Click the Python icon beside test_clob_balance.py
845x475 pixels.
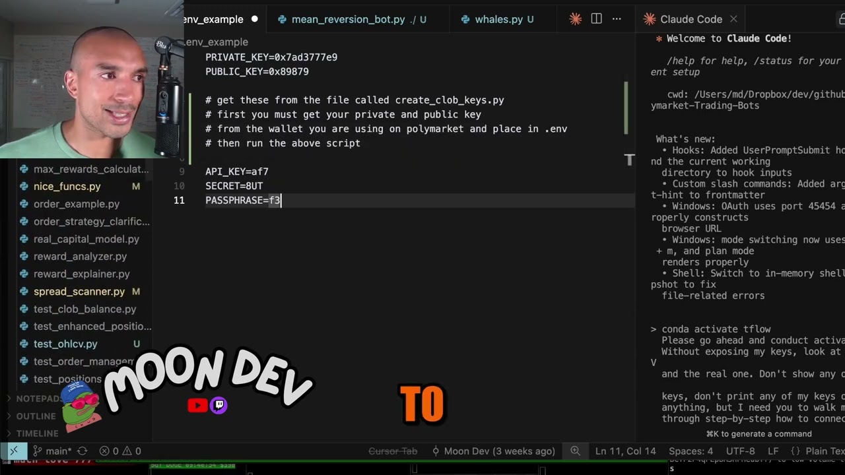point(24,309)
